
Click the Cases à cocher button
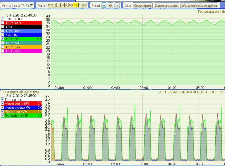click(166, 6)
